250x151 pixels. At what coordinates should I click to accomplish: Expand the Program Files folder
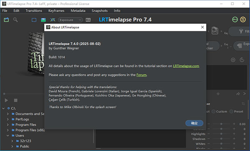pyautogui.click(x=7, y=125)
